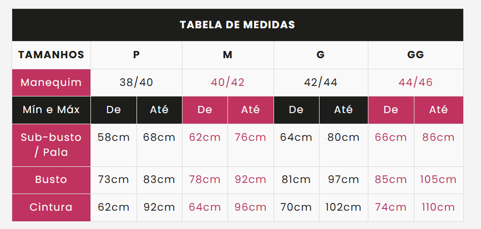
Task: Select the 62cm cintura cell
Action: [114, 207]
